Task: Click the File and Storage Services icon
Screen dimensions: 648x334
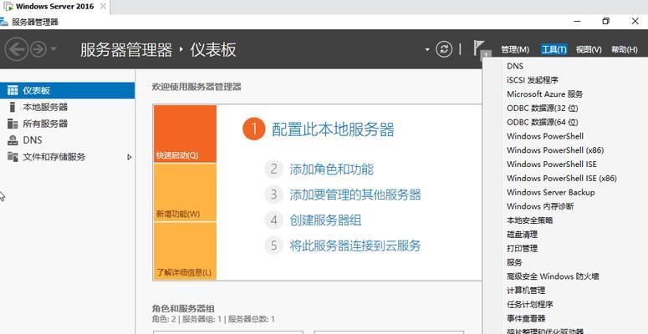Action: tap(13, 157)
